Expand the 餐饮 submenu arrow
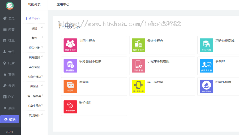 click(42, 37)
